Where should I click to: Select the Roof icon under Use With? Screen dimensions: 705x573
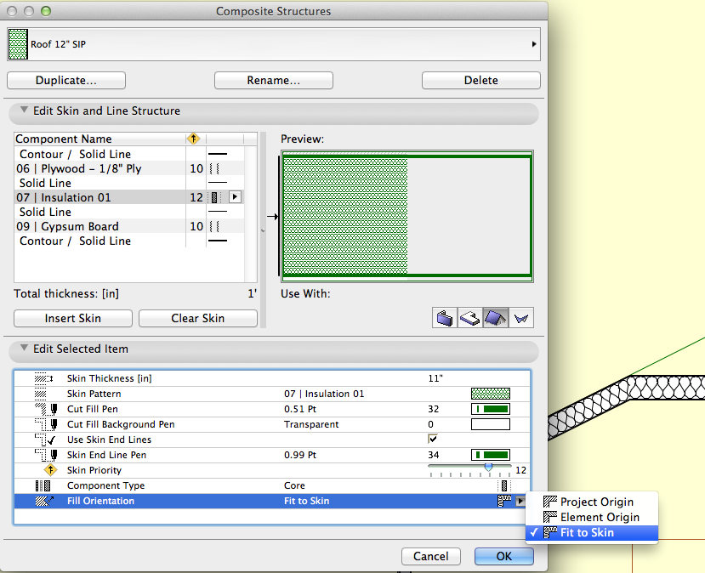(x=496, y=317)
